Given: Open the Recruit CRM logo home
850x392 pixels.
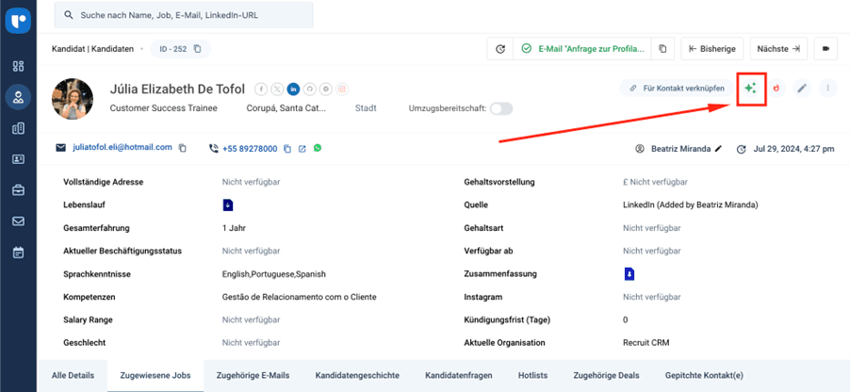Looking at the screenshot, I should (x=19, y=21).
